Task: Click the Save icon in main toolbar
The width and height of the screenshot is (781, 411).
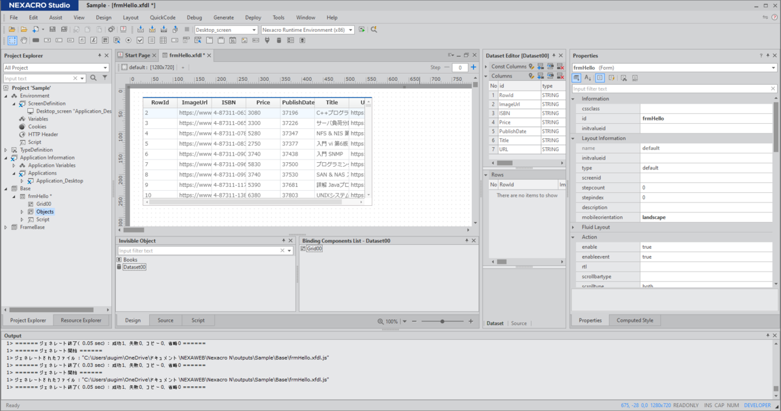Action: pyautogui.click(x=52, y=29)
